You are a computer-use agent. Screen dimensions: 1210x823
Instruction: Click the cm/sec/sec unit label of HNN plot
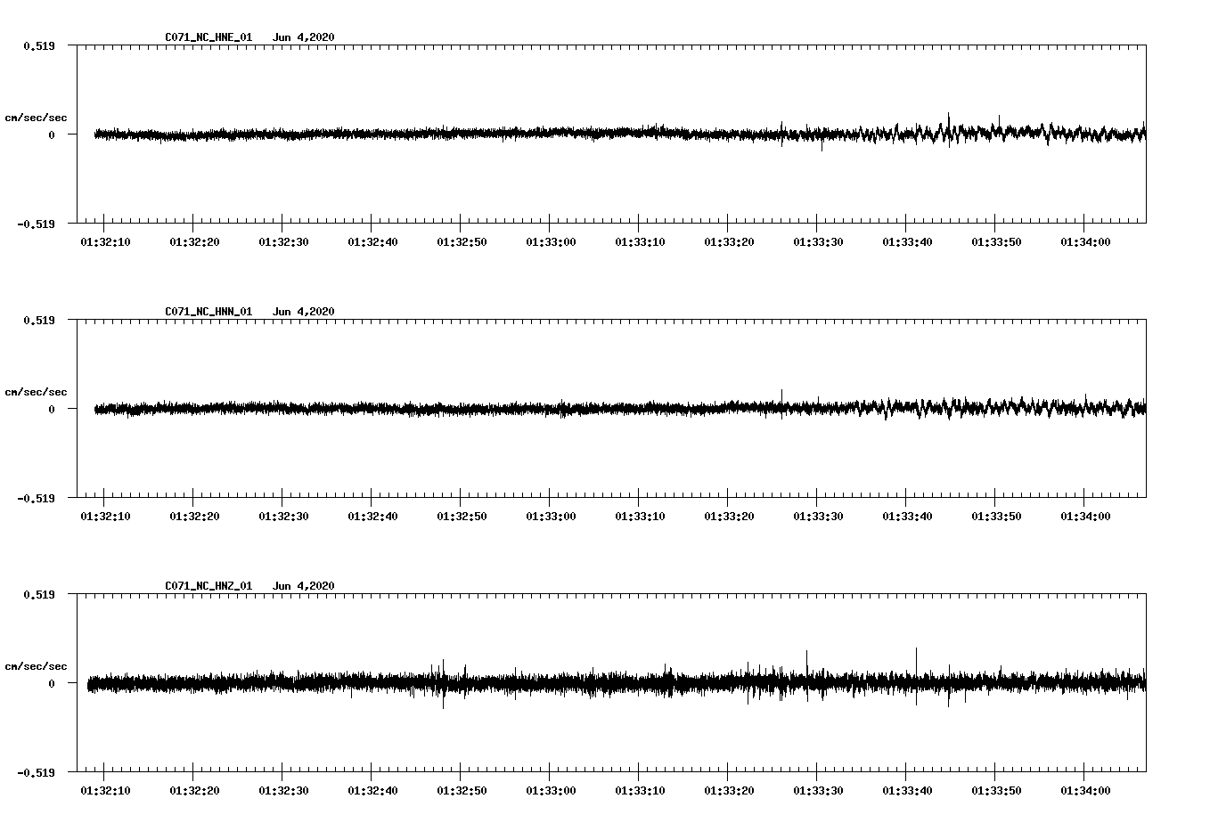(x=36, y=392)
